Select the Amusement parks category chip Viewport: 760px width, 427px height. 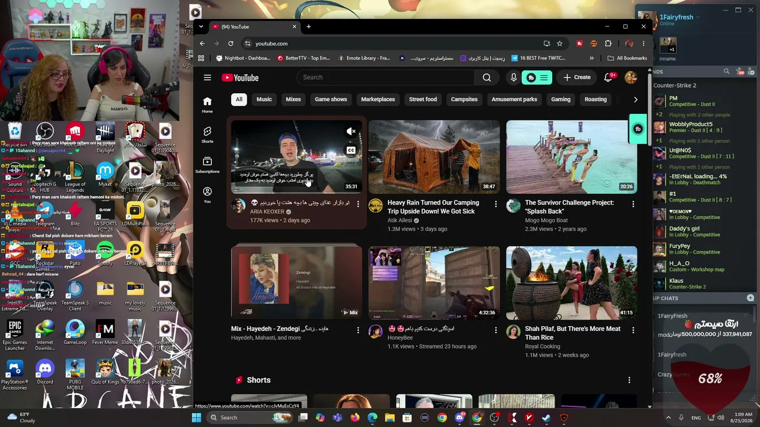[514, 100]
